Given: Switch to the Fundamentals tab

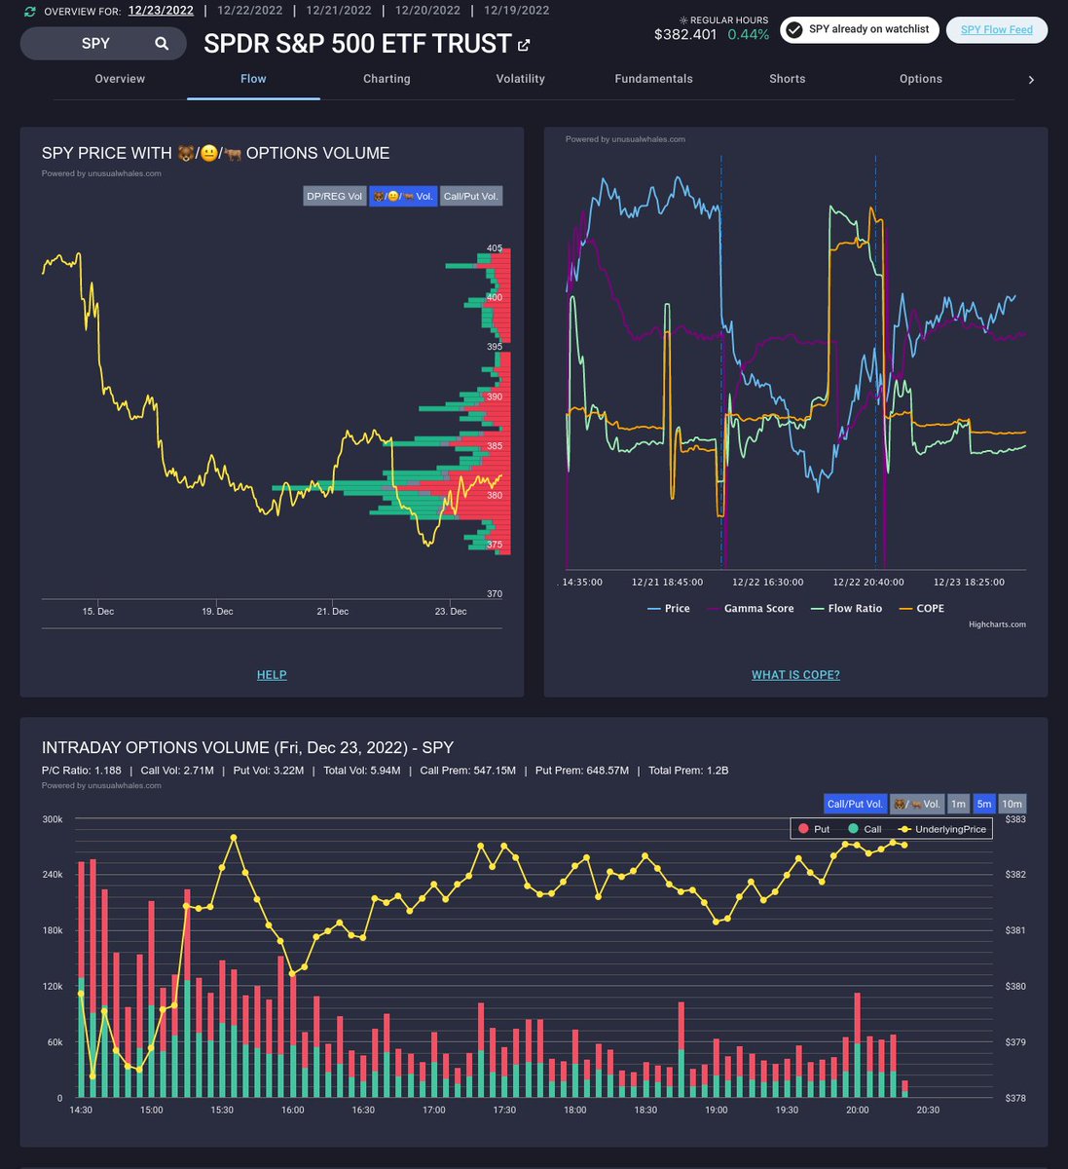Looking at the screenshot, I should coord(654,79).
